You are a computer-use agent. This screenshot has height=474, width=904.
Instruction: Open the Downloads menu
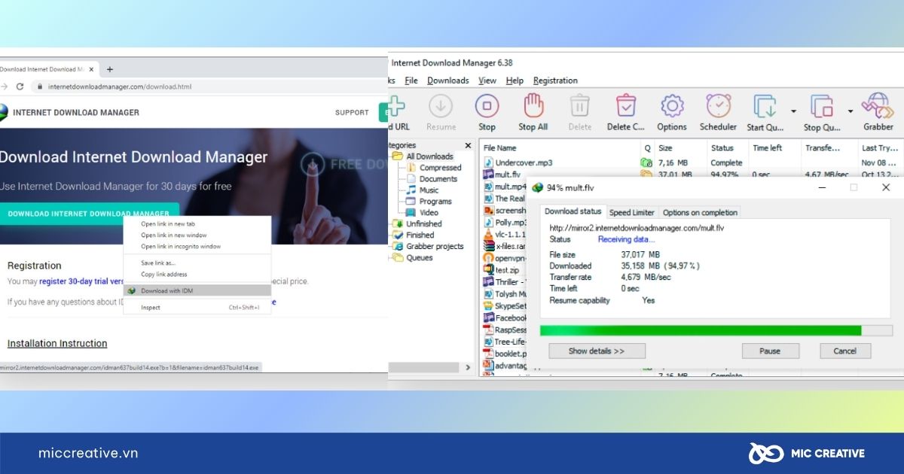448,81
